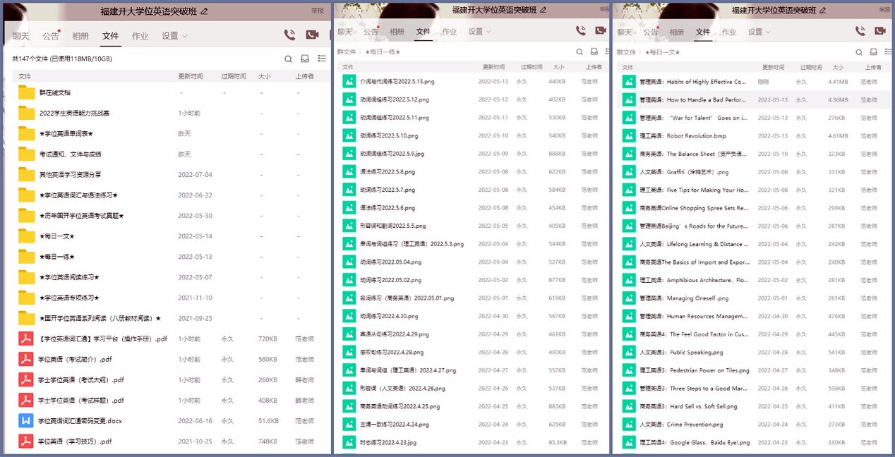Viewport: 895px width, 457px height.
Task: Click the PDF icon of 学位英语（考试简介）.pdf
Action: tap(26, 359)
